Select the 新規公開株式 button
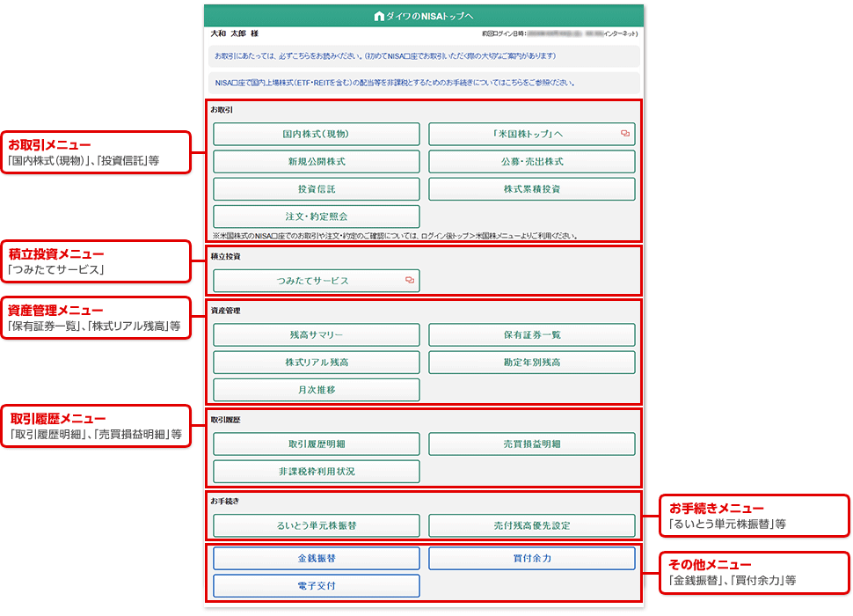Image resolution: width=853 pixels, height=616 pixels. [x=317, y=162]
